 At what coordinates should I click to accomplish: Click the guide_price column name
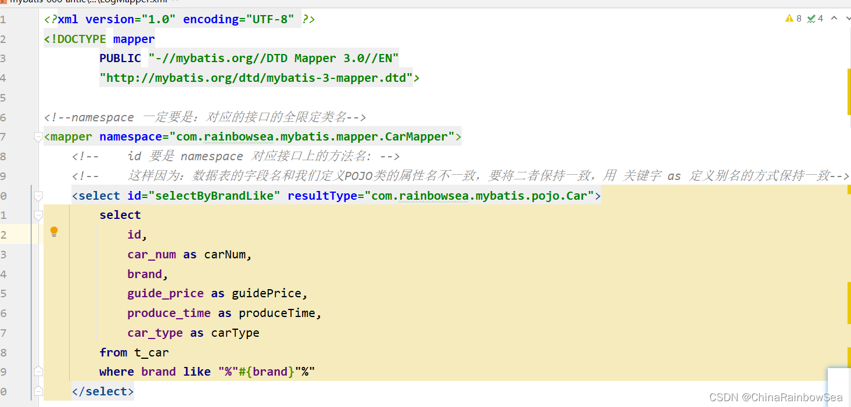[166, 293]
